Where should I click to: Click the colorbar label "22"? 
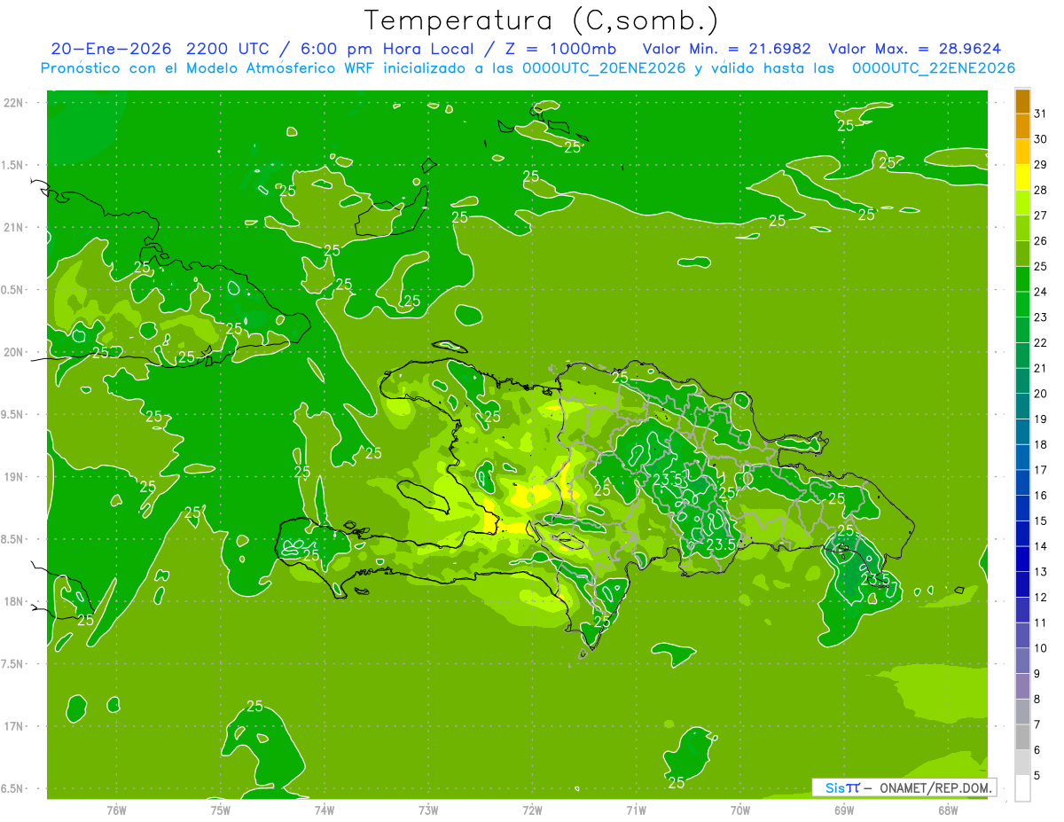tap(1041, 342)
